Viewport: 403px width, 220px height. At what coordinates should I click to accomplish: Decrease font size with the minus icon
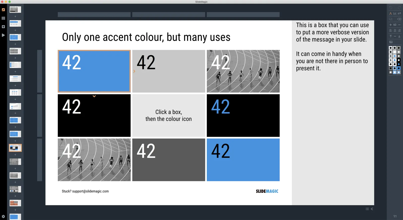point(399,25)
